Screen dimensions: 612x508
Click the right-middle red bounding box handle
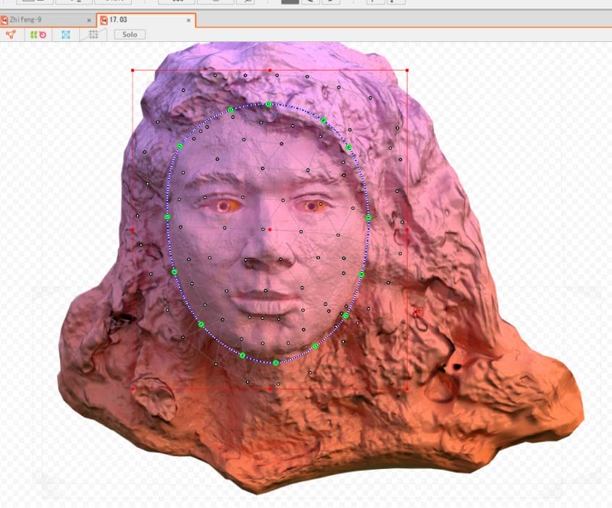click(407, 229)
